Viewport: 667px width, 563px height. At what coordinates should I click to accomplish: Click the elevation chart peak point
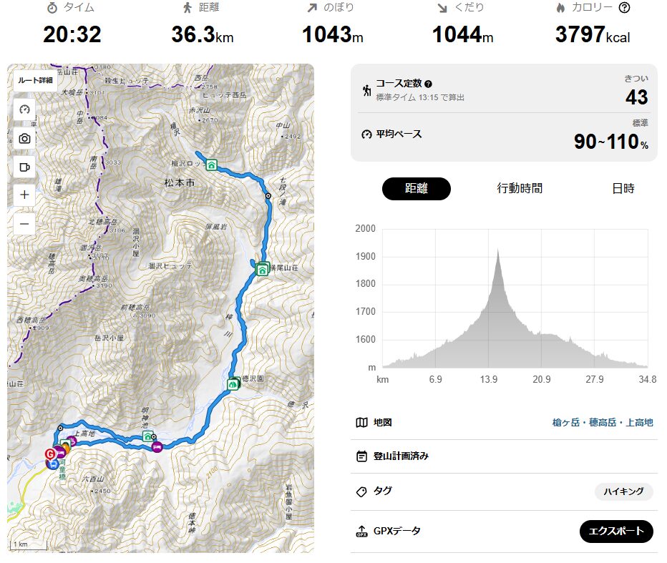point(497,250)
